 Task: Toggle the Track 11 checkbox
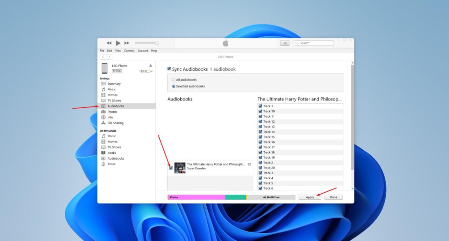tap(260, 116)
